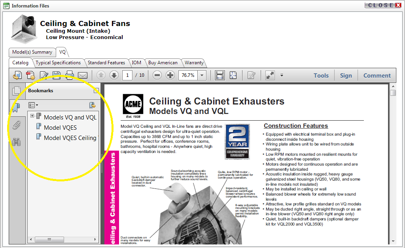Open the zoom percentage dropdown arrow
This screenshot has width=405, height=248.
[202, 75]
